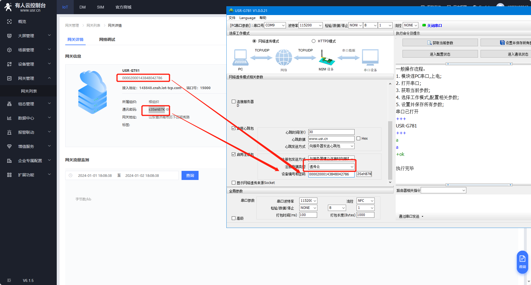Switch to the 网络调试 tab

click(107, 39)
